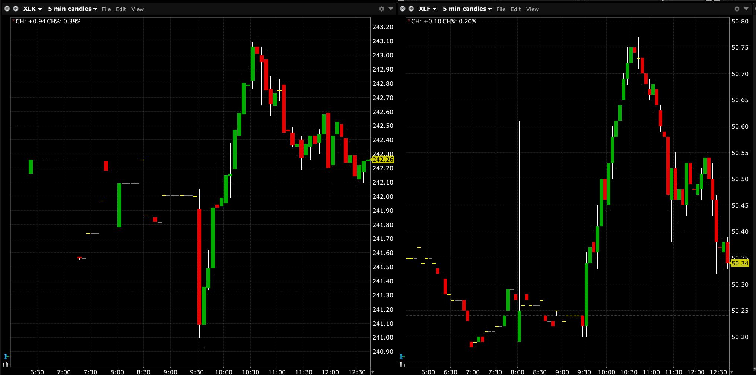Screen dimensions: 756x375
Task: Open the File menu on XLK chart
Action: tap(106, 9)
